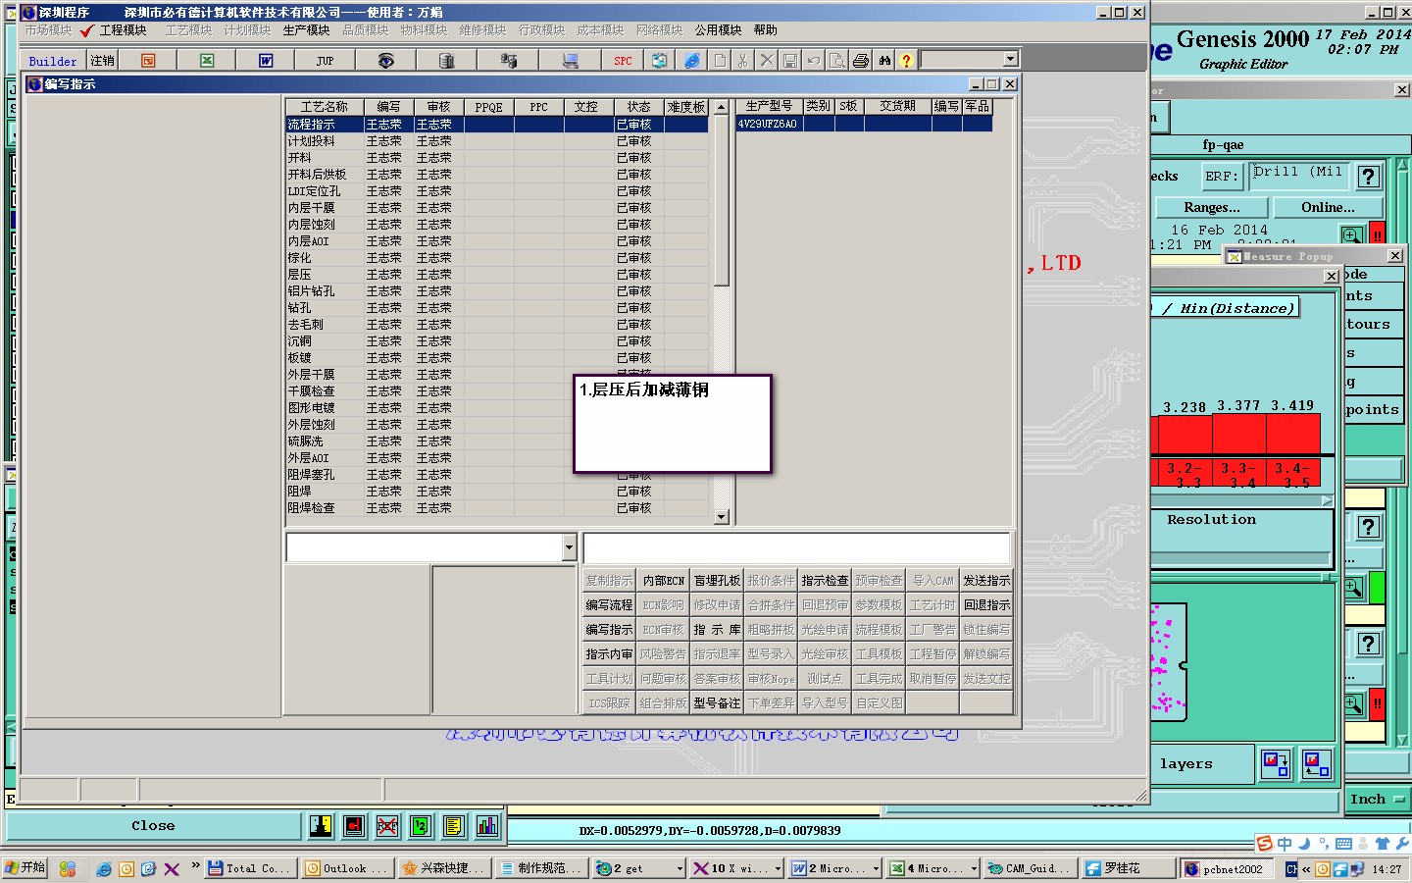Expand the combo box below the process list
The height and width of the screenshot is (883, 1412).
click(569, 547)
